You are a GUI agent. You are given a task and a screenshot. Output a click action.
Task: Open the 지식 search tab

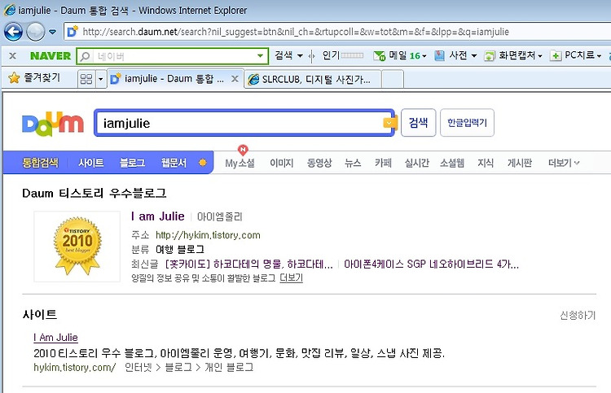click(486, 163)
